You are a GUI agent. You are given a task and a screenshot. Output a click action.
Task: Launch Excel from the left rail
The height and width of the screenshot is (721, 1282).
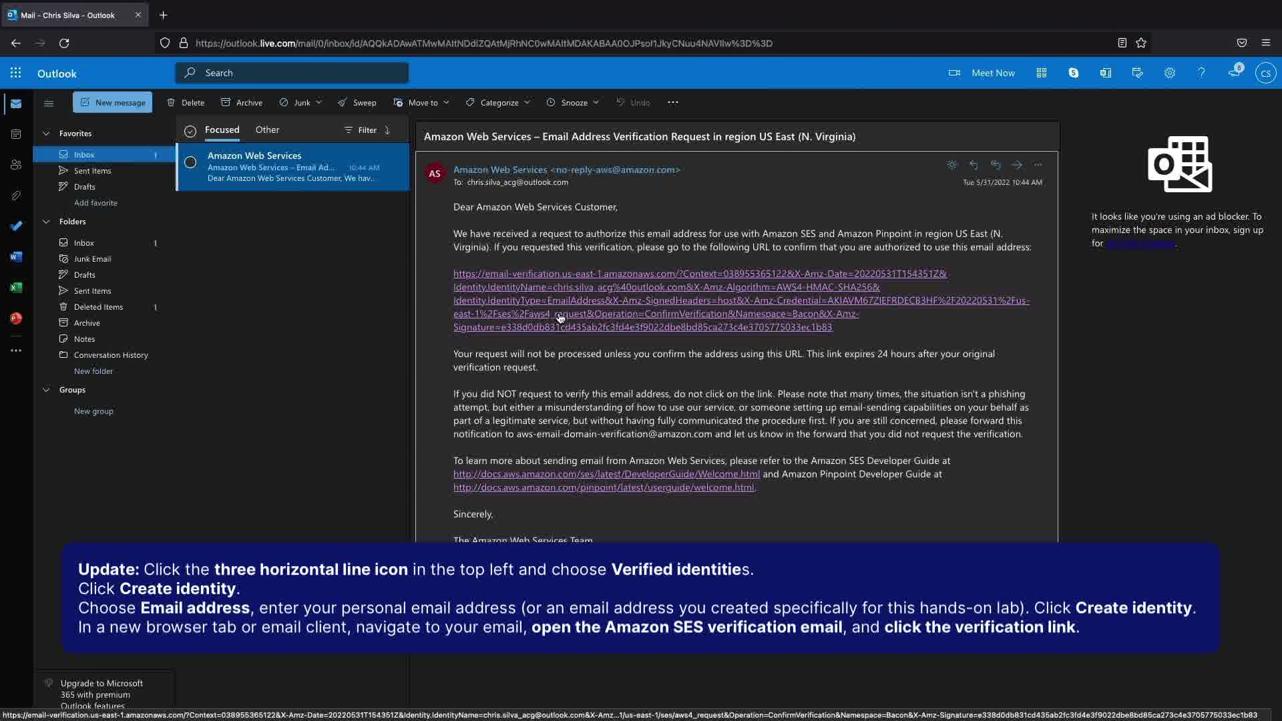coord(16,288)
